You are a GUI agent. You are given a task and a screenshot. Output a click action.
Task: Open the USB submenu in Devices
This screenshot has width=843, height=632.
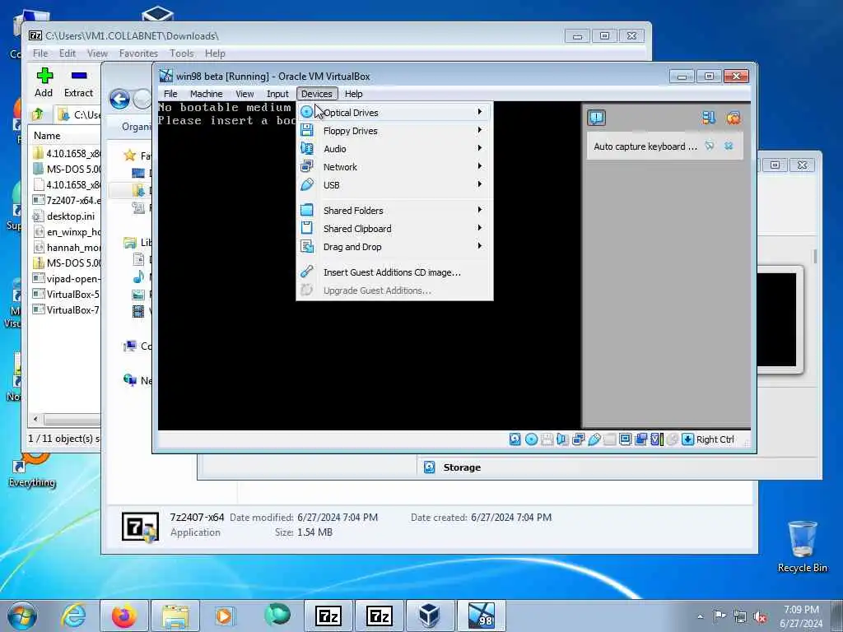(394, 185)
